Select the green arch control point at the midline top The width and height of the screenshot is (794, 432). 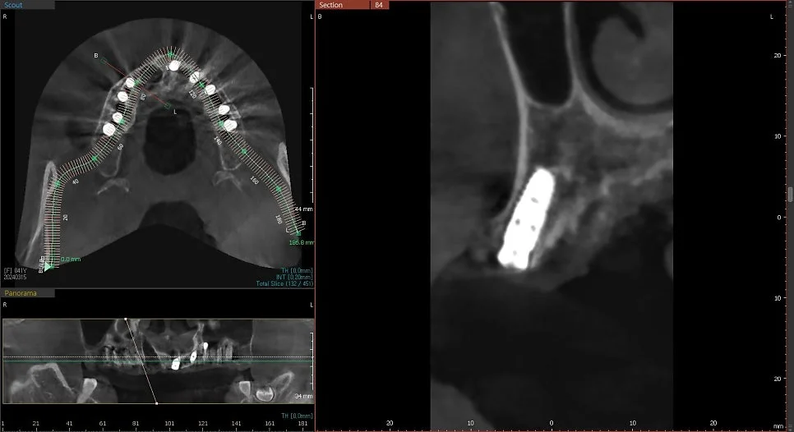[171, 53]
